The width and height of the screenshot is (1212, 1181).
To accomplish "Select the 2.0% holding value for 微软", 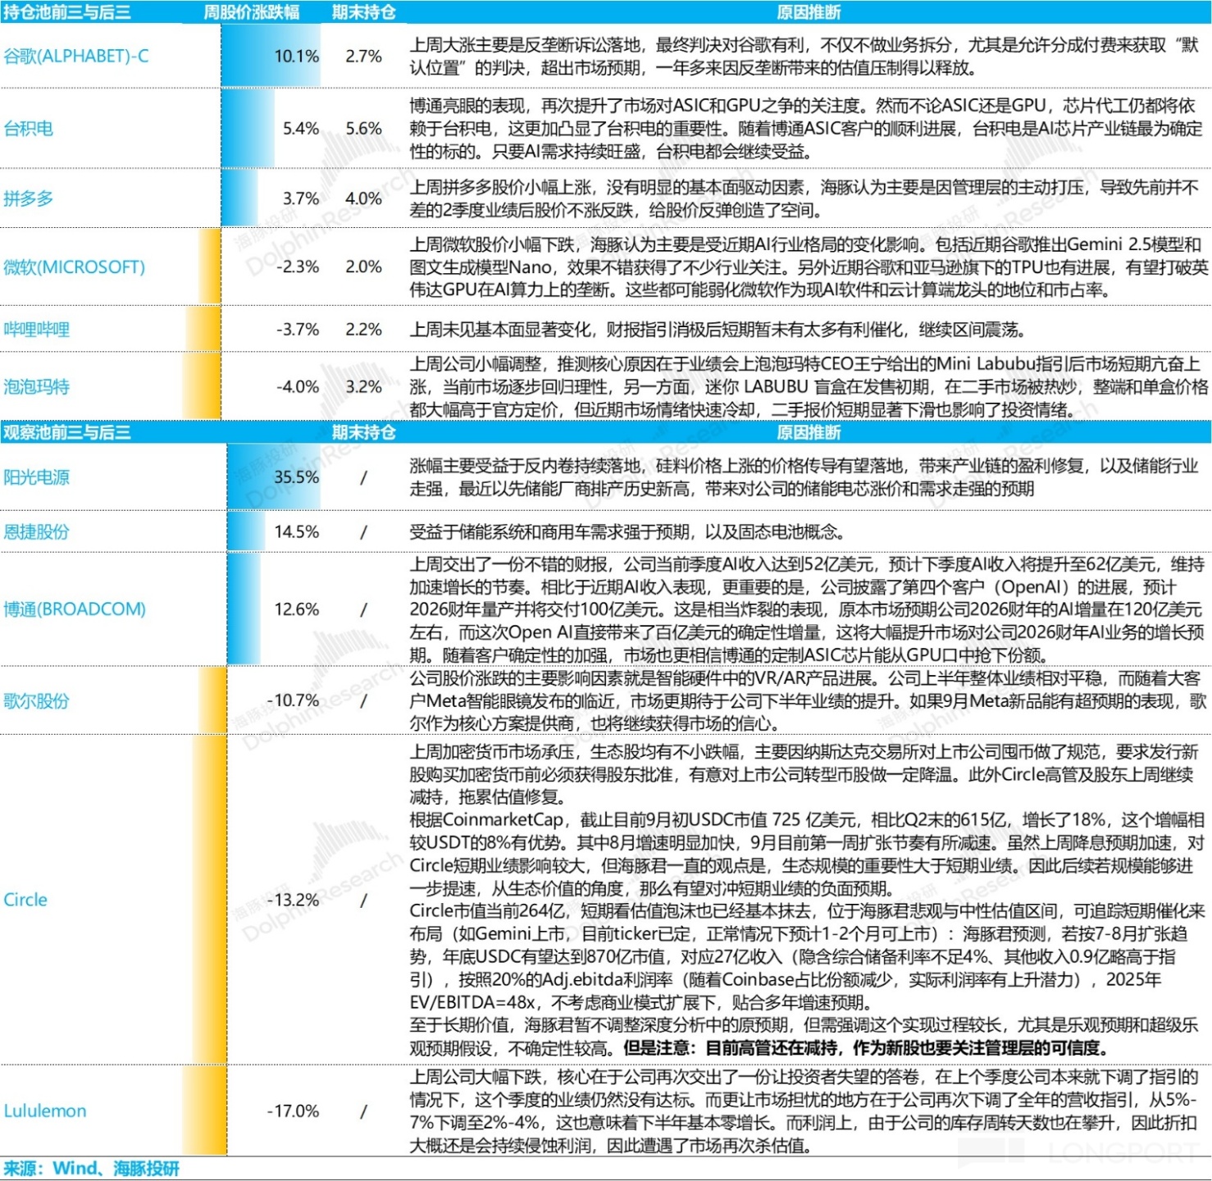I will point(363,267).
